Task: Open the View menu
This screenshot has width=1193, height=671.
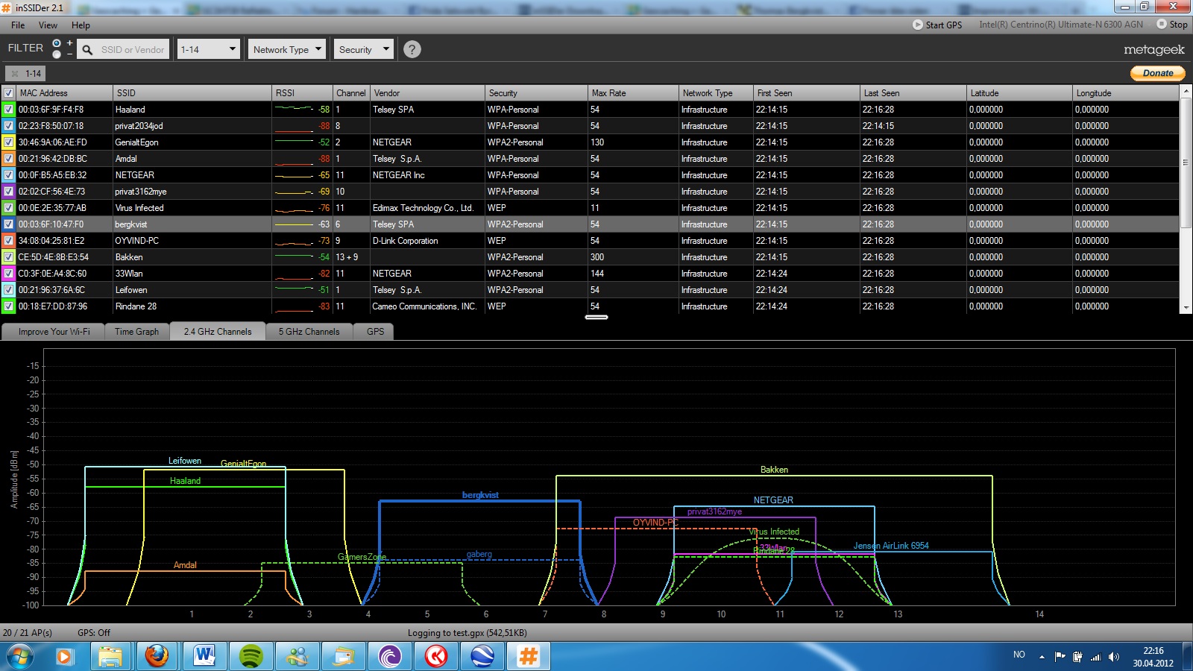Action: [48, 25]
